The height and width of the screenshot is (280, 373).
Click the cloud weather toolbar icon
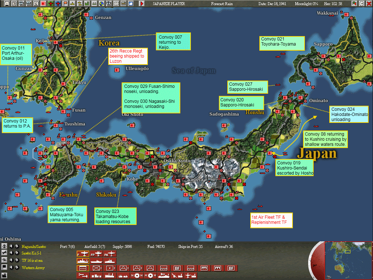[x=131, y=4]
